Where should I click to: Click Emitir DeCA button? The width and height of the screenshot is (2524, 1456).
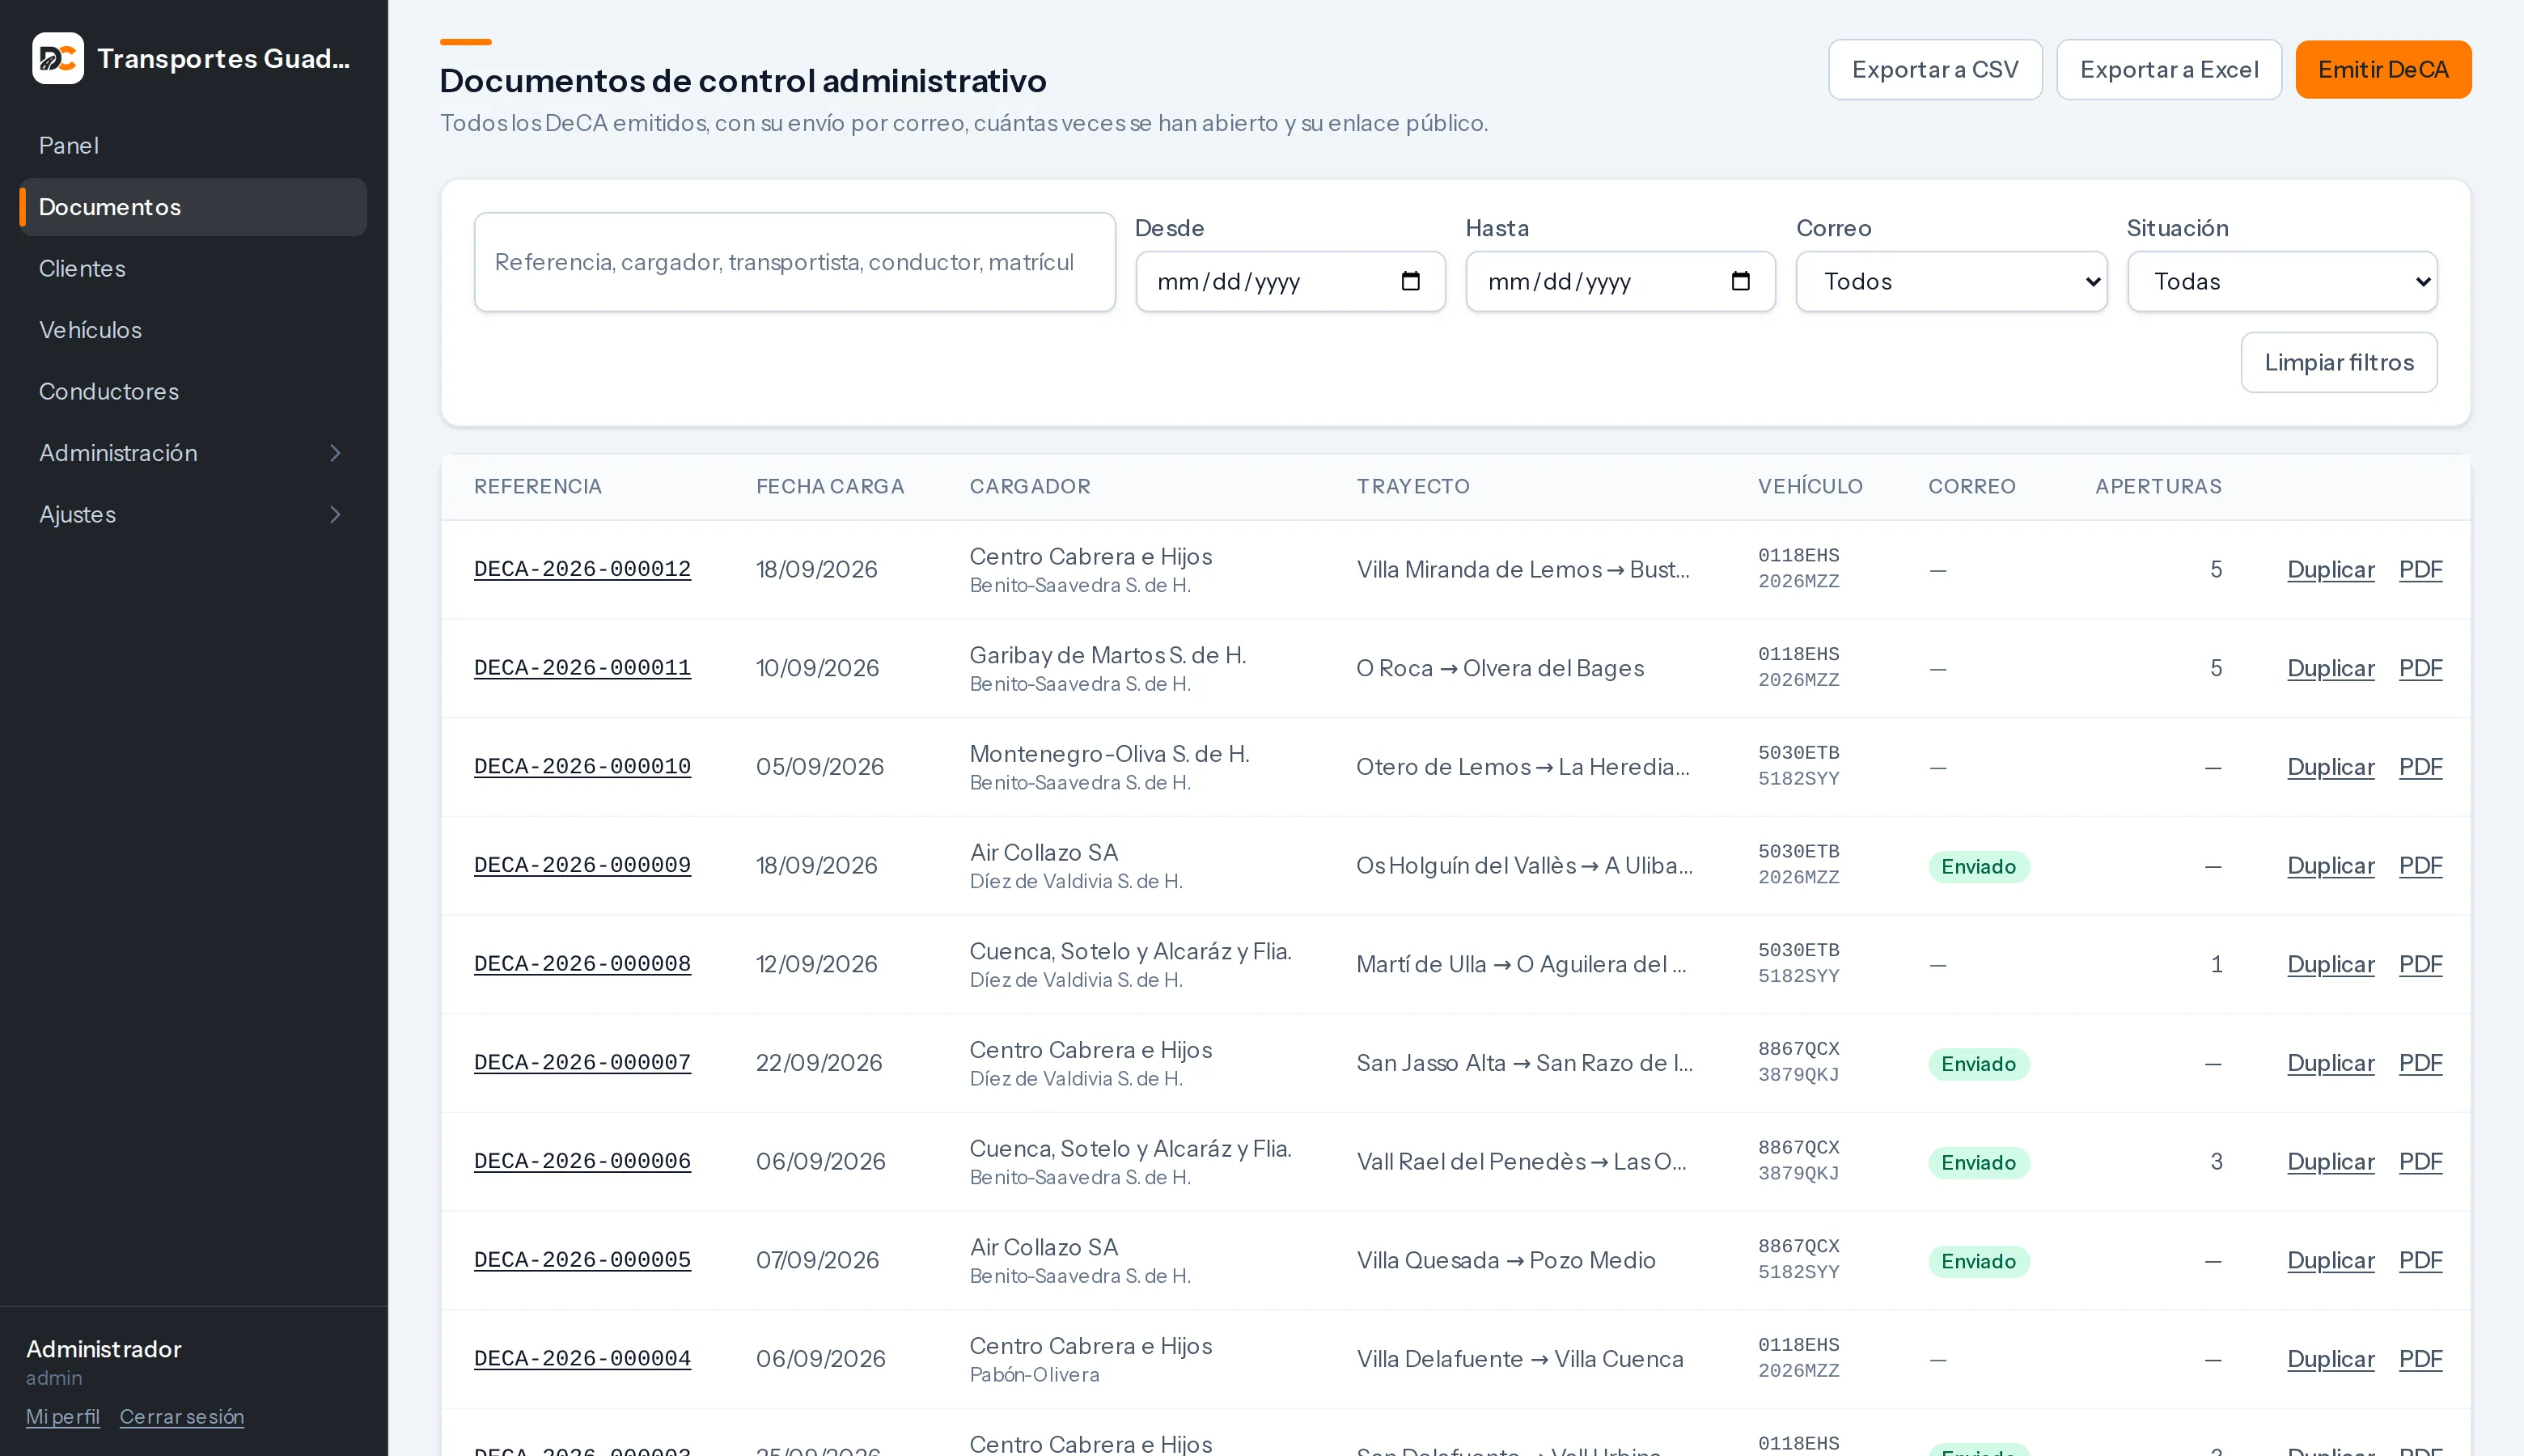(x=2383, y=69)
